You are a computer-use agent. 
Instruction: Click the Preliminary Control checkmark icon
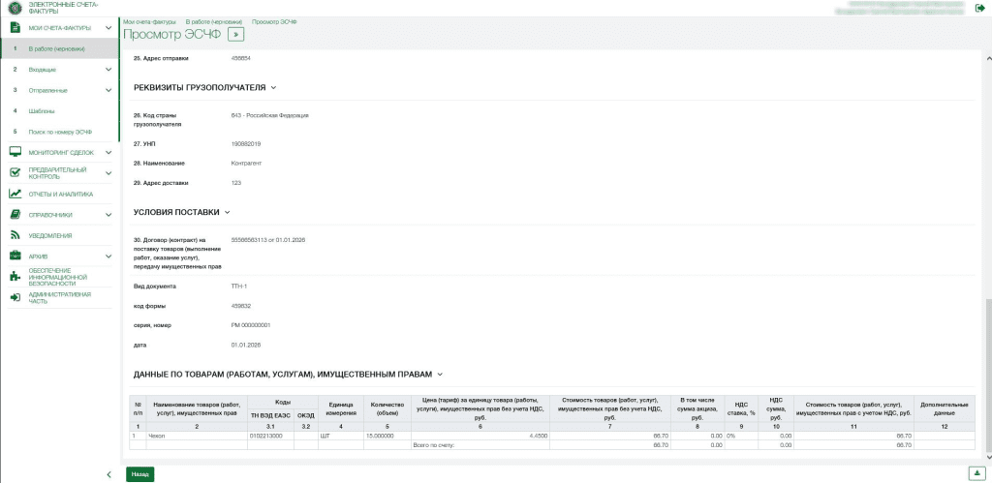tap(15, 172)
